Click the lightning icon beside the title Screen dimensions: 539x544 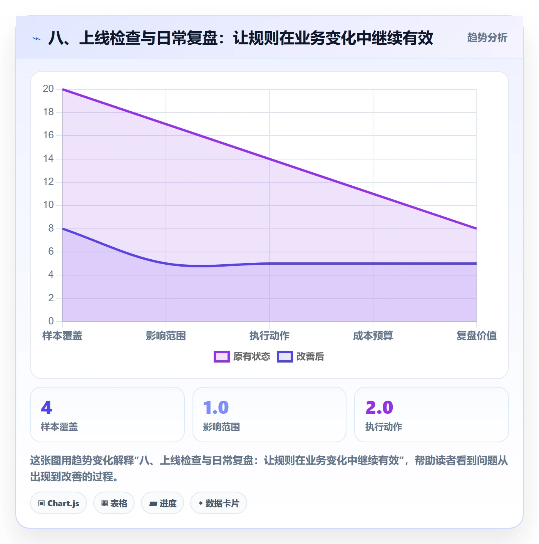click(x=37, y=39)
